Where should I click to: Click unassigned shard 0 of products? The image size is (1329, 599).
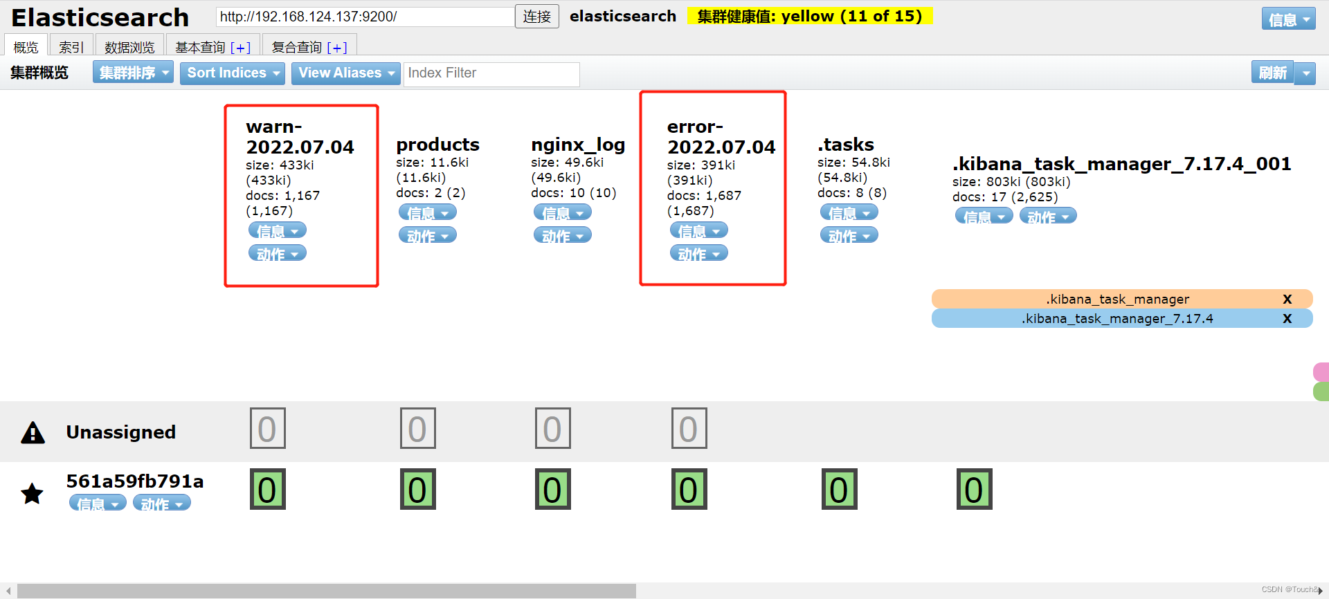417,428
